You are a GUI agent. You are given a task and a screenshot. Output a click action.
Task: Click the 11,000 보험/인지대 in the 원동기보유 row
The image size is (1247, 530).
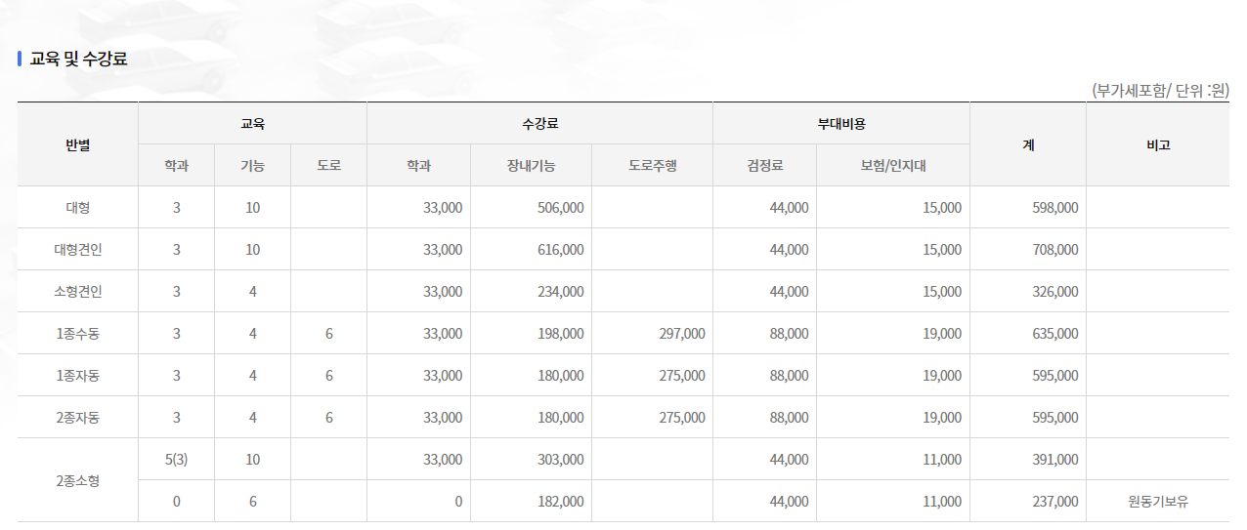(x=942, y=502)
